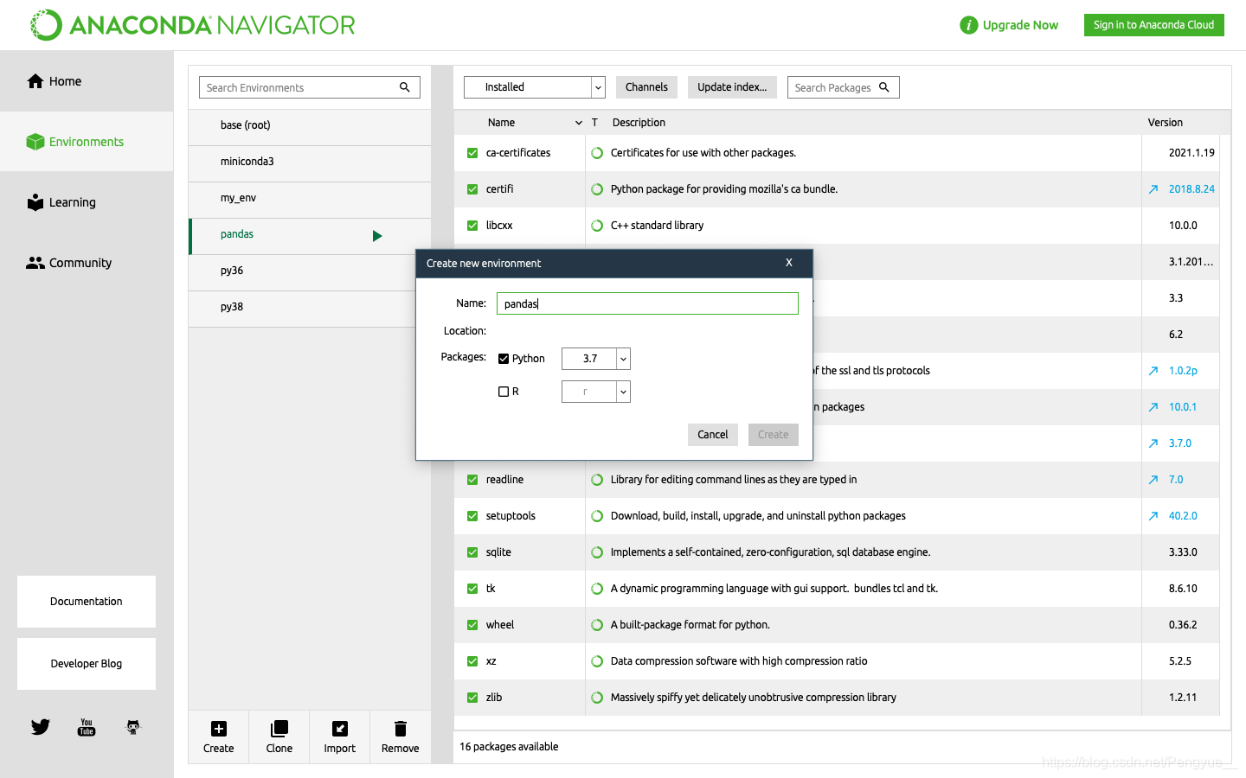
Task: Select the my_env environment
Action: coord(310,198)
